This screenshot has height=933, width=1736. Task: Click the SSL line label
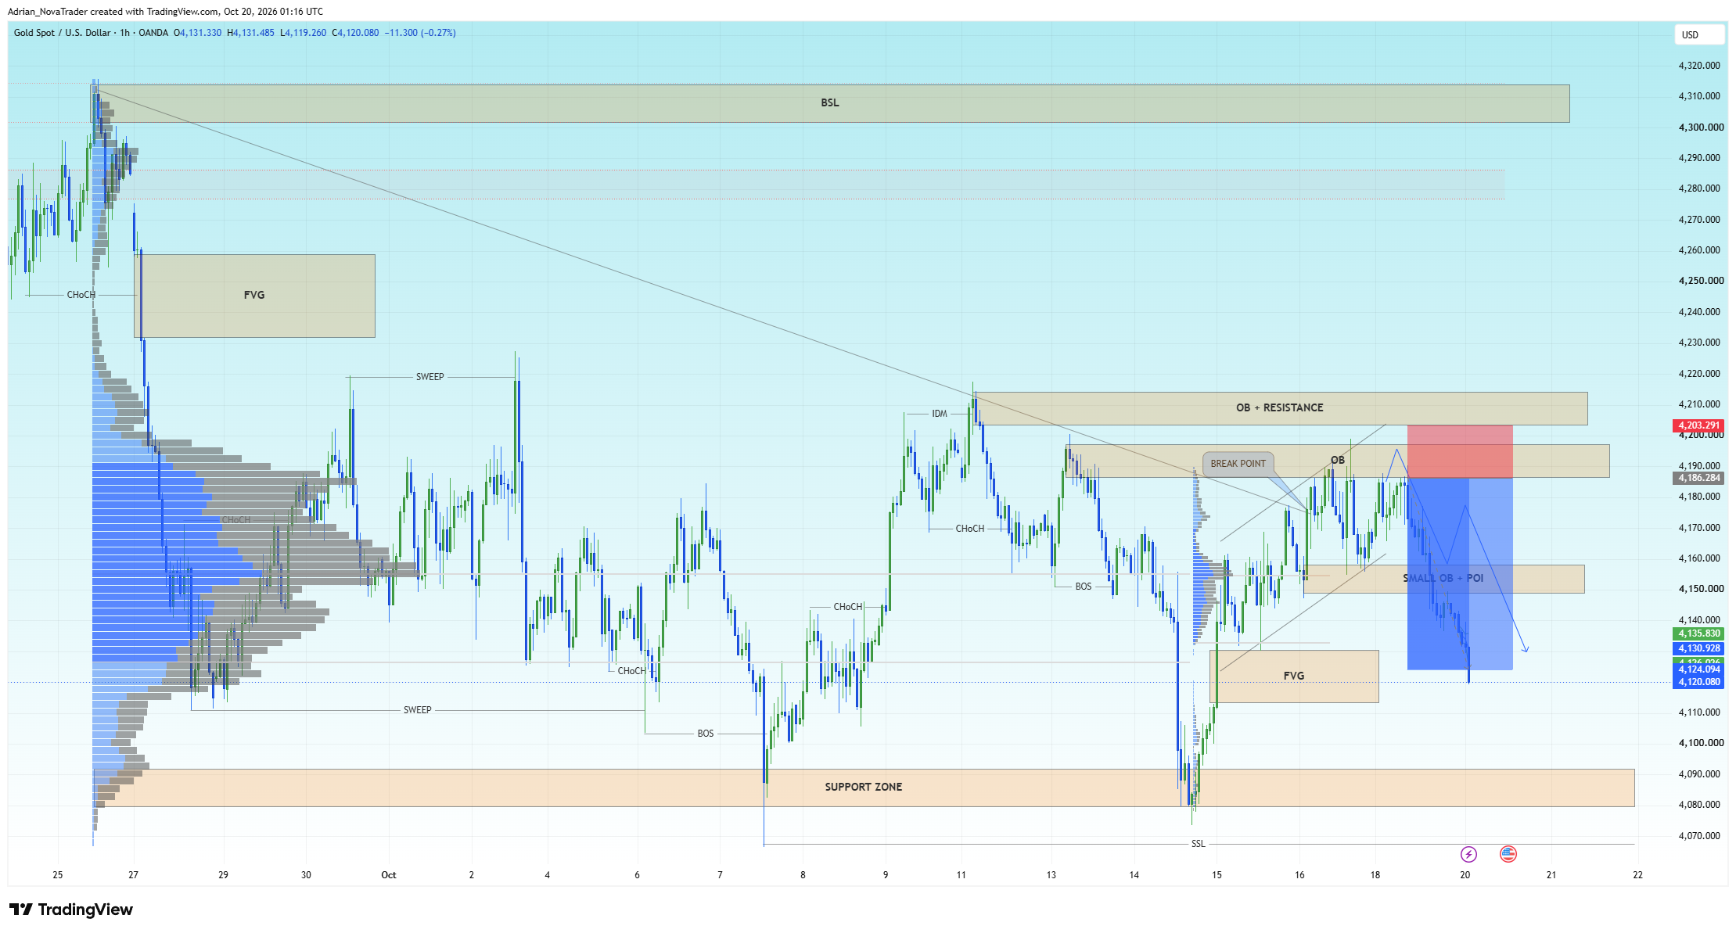click(1198, 844)
